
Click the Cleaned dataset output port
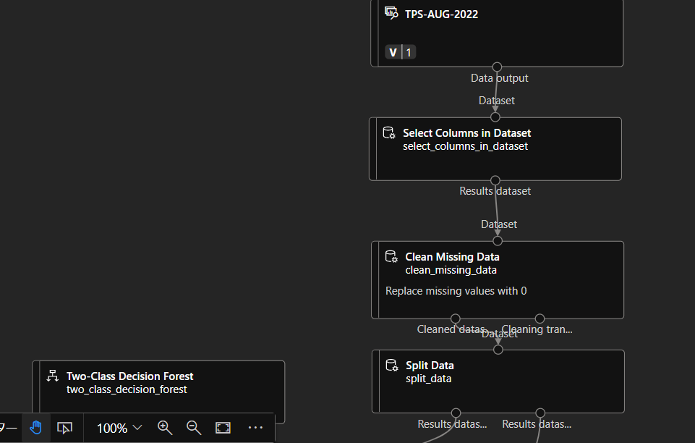pos(455,318)
